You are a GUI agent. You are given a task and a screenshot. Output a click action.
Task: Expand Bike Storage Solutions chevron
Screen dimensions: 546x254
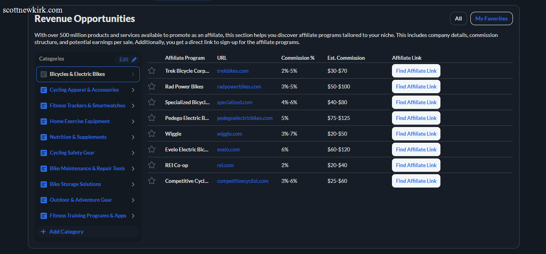click(133, 184)
